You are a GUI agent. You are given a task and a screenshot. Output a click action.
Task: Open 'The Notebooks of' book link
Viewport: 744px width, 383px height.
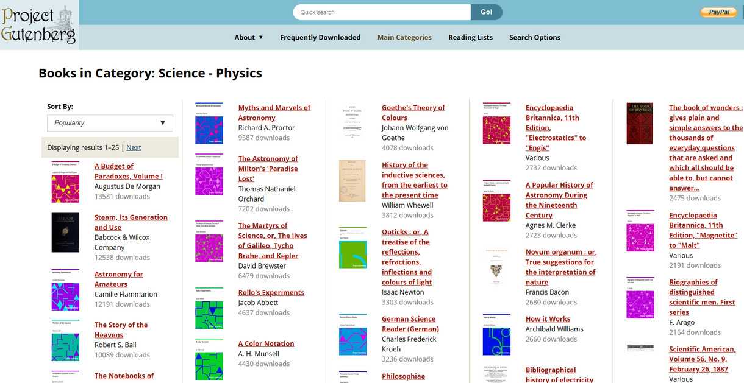pos(124,376)
